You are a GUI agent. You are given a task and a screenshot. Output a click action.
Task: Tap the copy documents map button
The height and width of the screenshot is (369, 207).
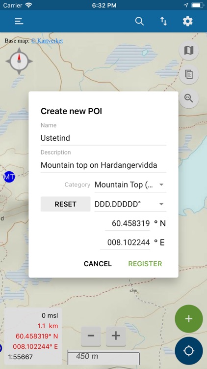tap(189, 74)
